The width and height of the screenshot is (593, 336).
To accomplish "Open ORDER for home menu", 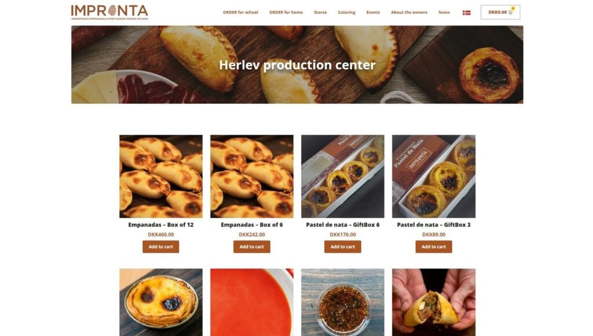I will click(286, 13).
